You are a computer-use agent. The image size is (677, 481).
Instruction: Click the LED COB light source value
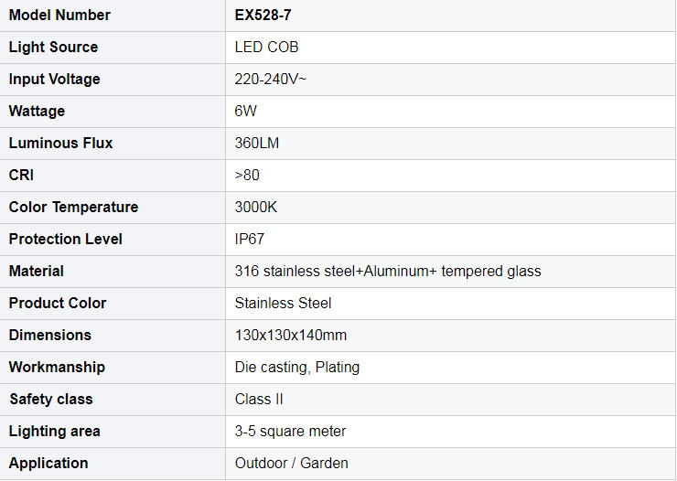pyautogui.click(x=266, y=47)
